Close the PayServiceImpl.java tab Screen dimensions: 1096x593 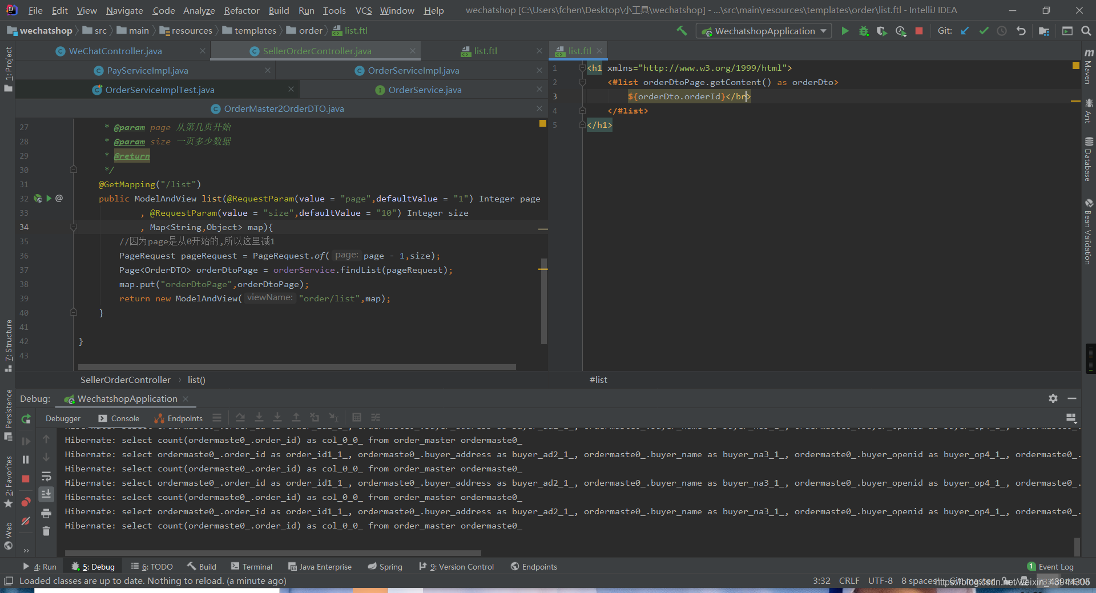[267, 70]
